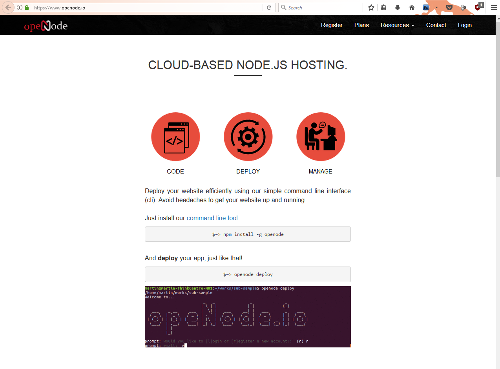Expand the Resources dropdown menu
This screenshot has width=500, height=369.
coord(397,25)
